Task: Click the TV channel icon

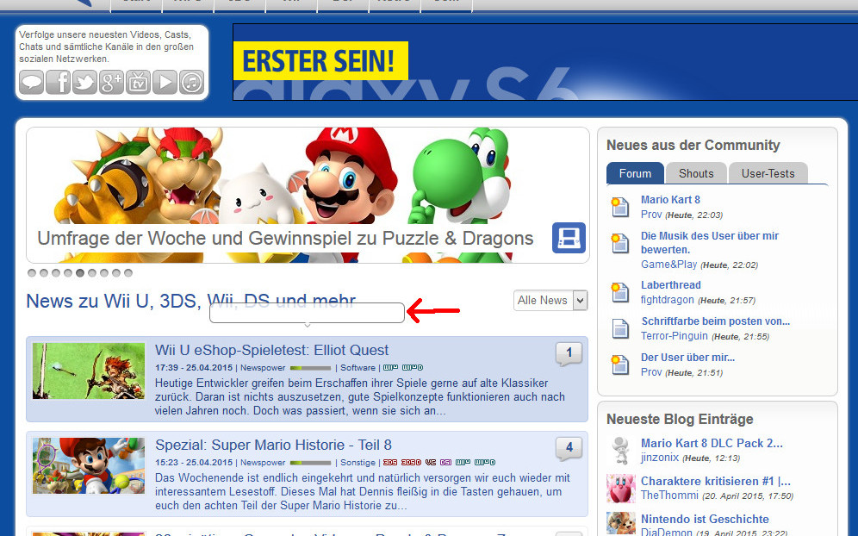Action: point(139,82)
